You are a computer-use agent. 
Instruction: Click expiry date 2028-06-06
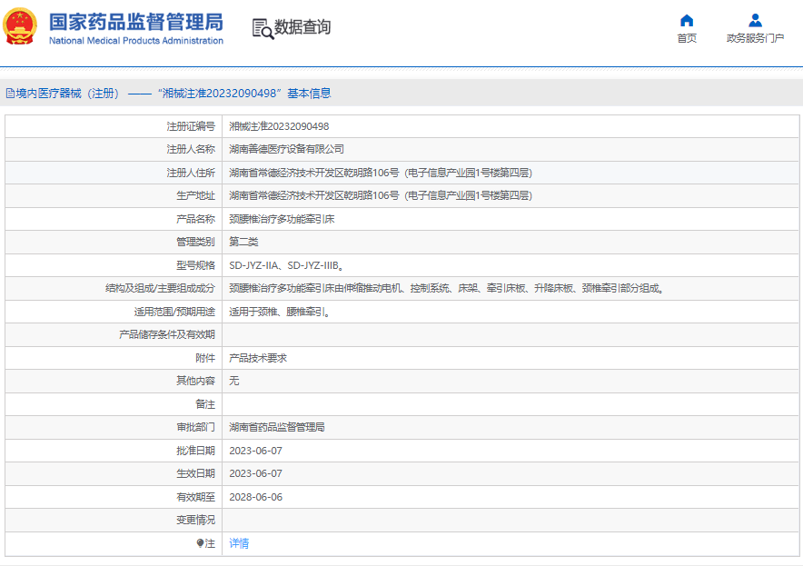coord(255,497)
